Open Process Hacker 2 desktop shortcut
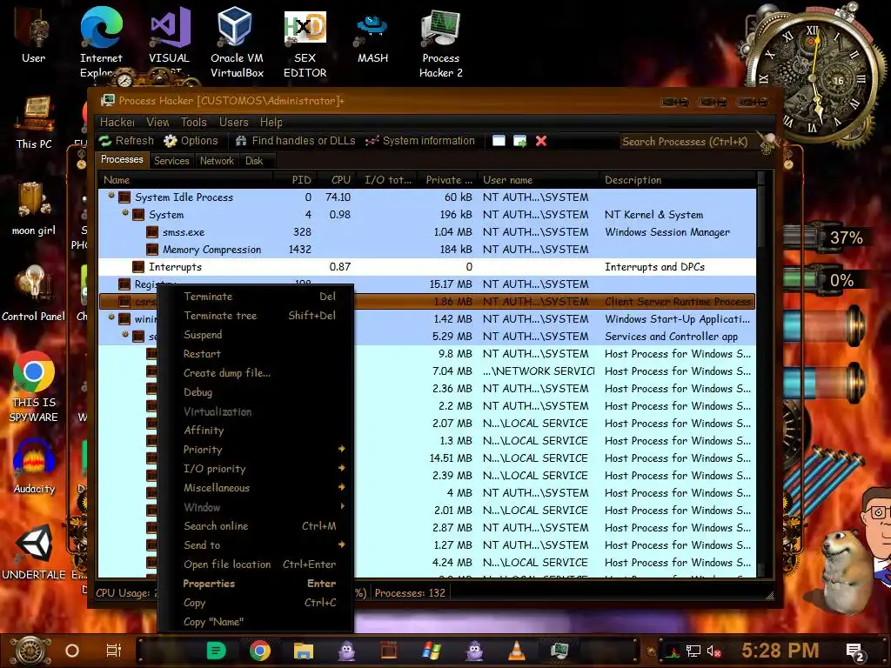Viewport: 891px width, 668px height. click(440, 43)
